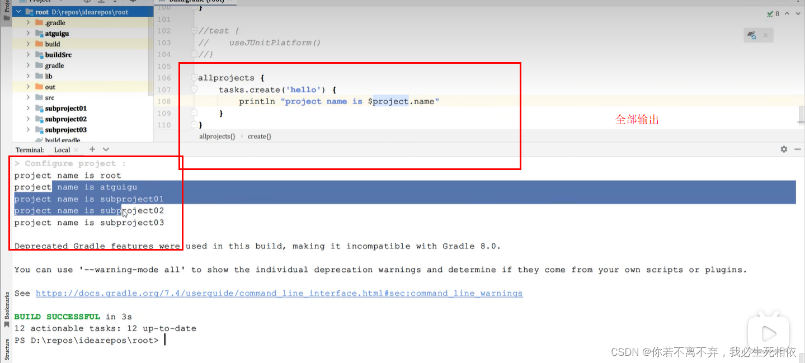Add a new Terminal session tab
Image resolution: width=805 pixels, height=363 pixels.
coord(92,149)
